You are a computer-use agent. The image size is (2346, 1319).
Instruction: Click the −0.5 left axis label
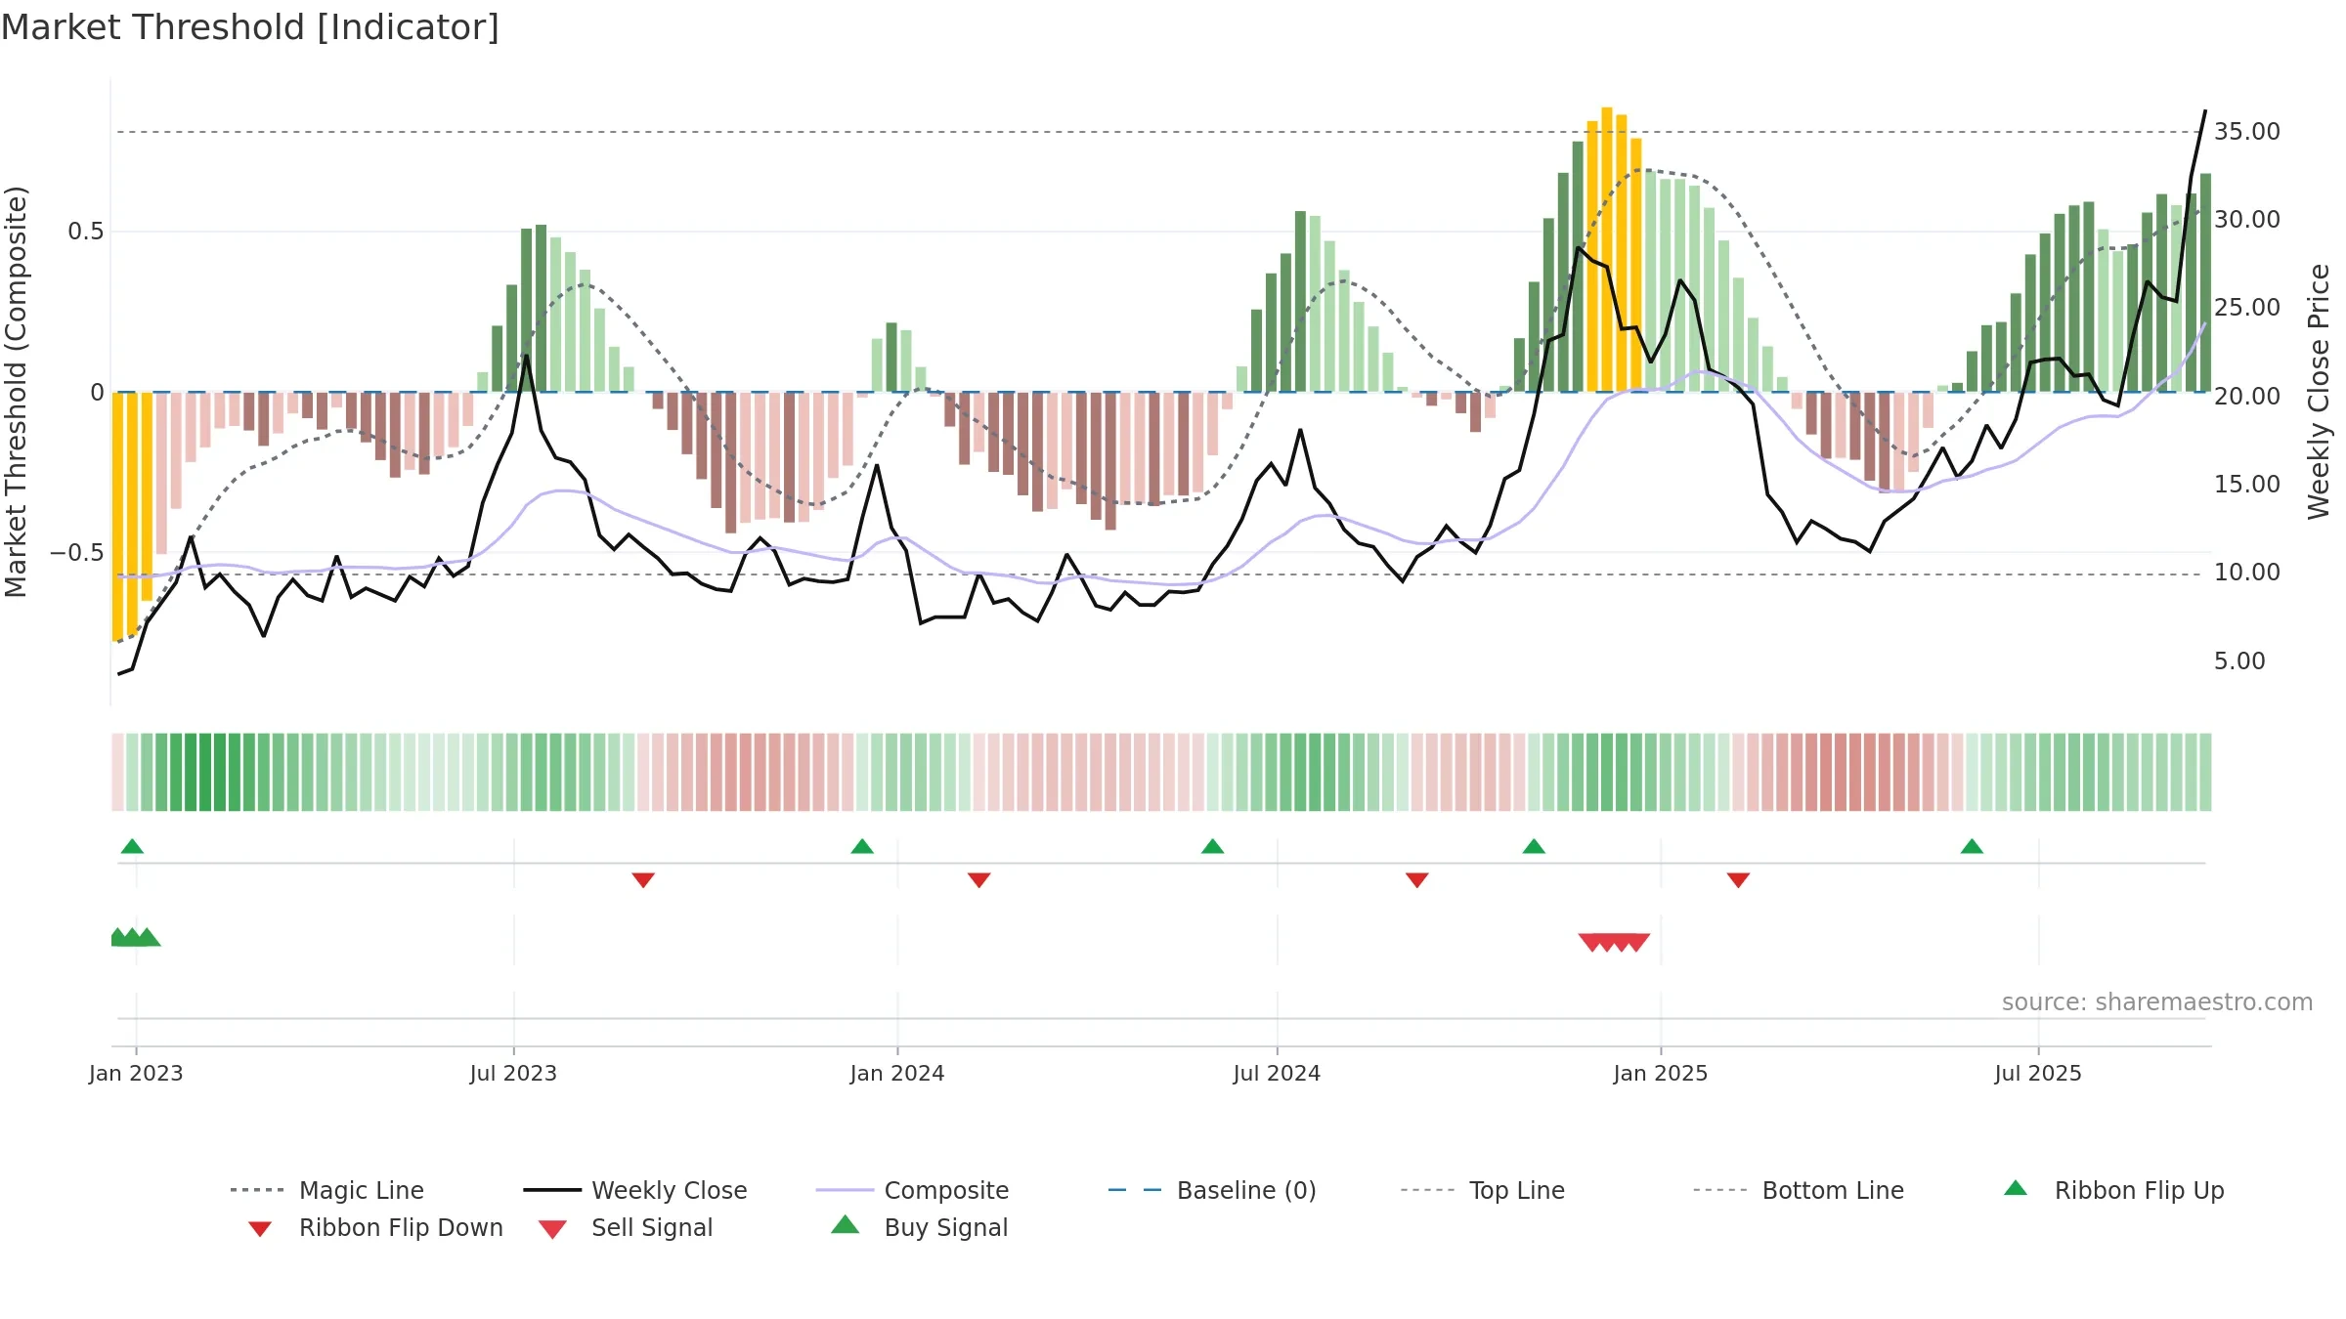tap(77, 553)
